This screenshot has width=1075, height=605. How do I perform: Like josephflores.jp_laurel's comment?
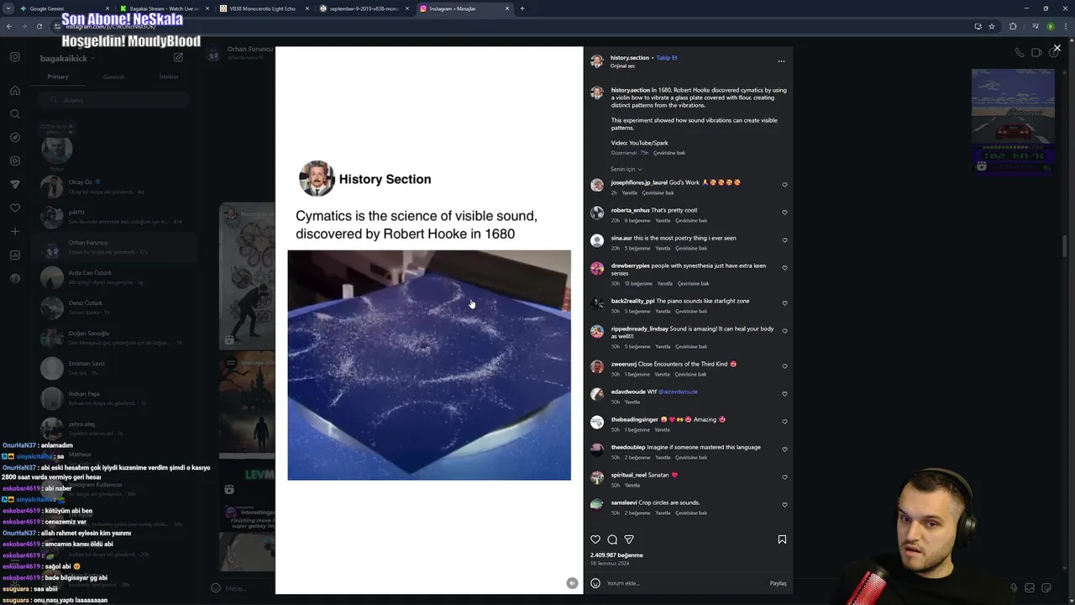tap(784, 185)
